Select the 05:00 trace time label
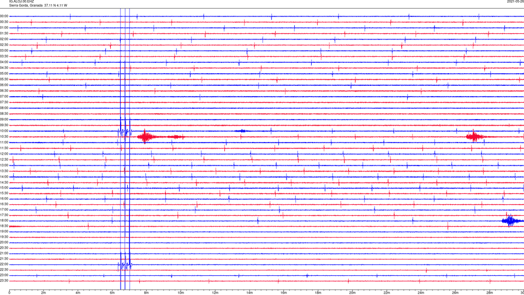 pos(4,74)
